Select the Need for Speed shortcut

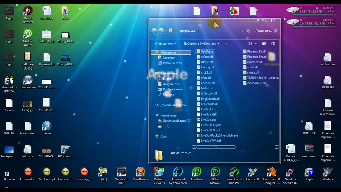(290, 176)
